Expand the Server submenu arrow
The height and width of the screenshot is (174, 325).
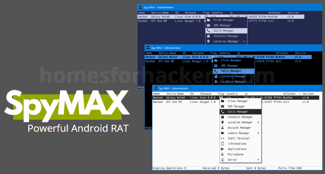tap(258, 160)
